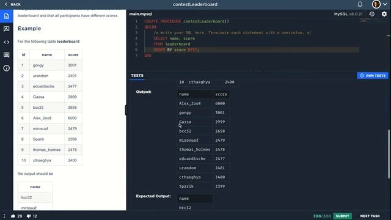Click the Expected Output label
Image resolution: width=391 pixels, height=220 pixels.
point(153,196)
